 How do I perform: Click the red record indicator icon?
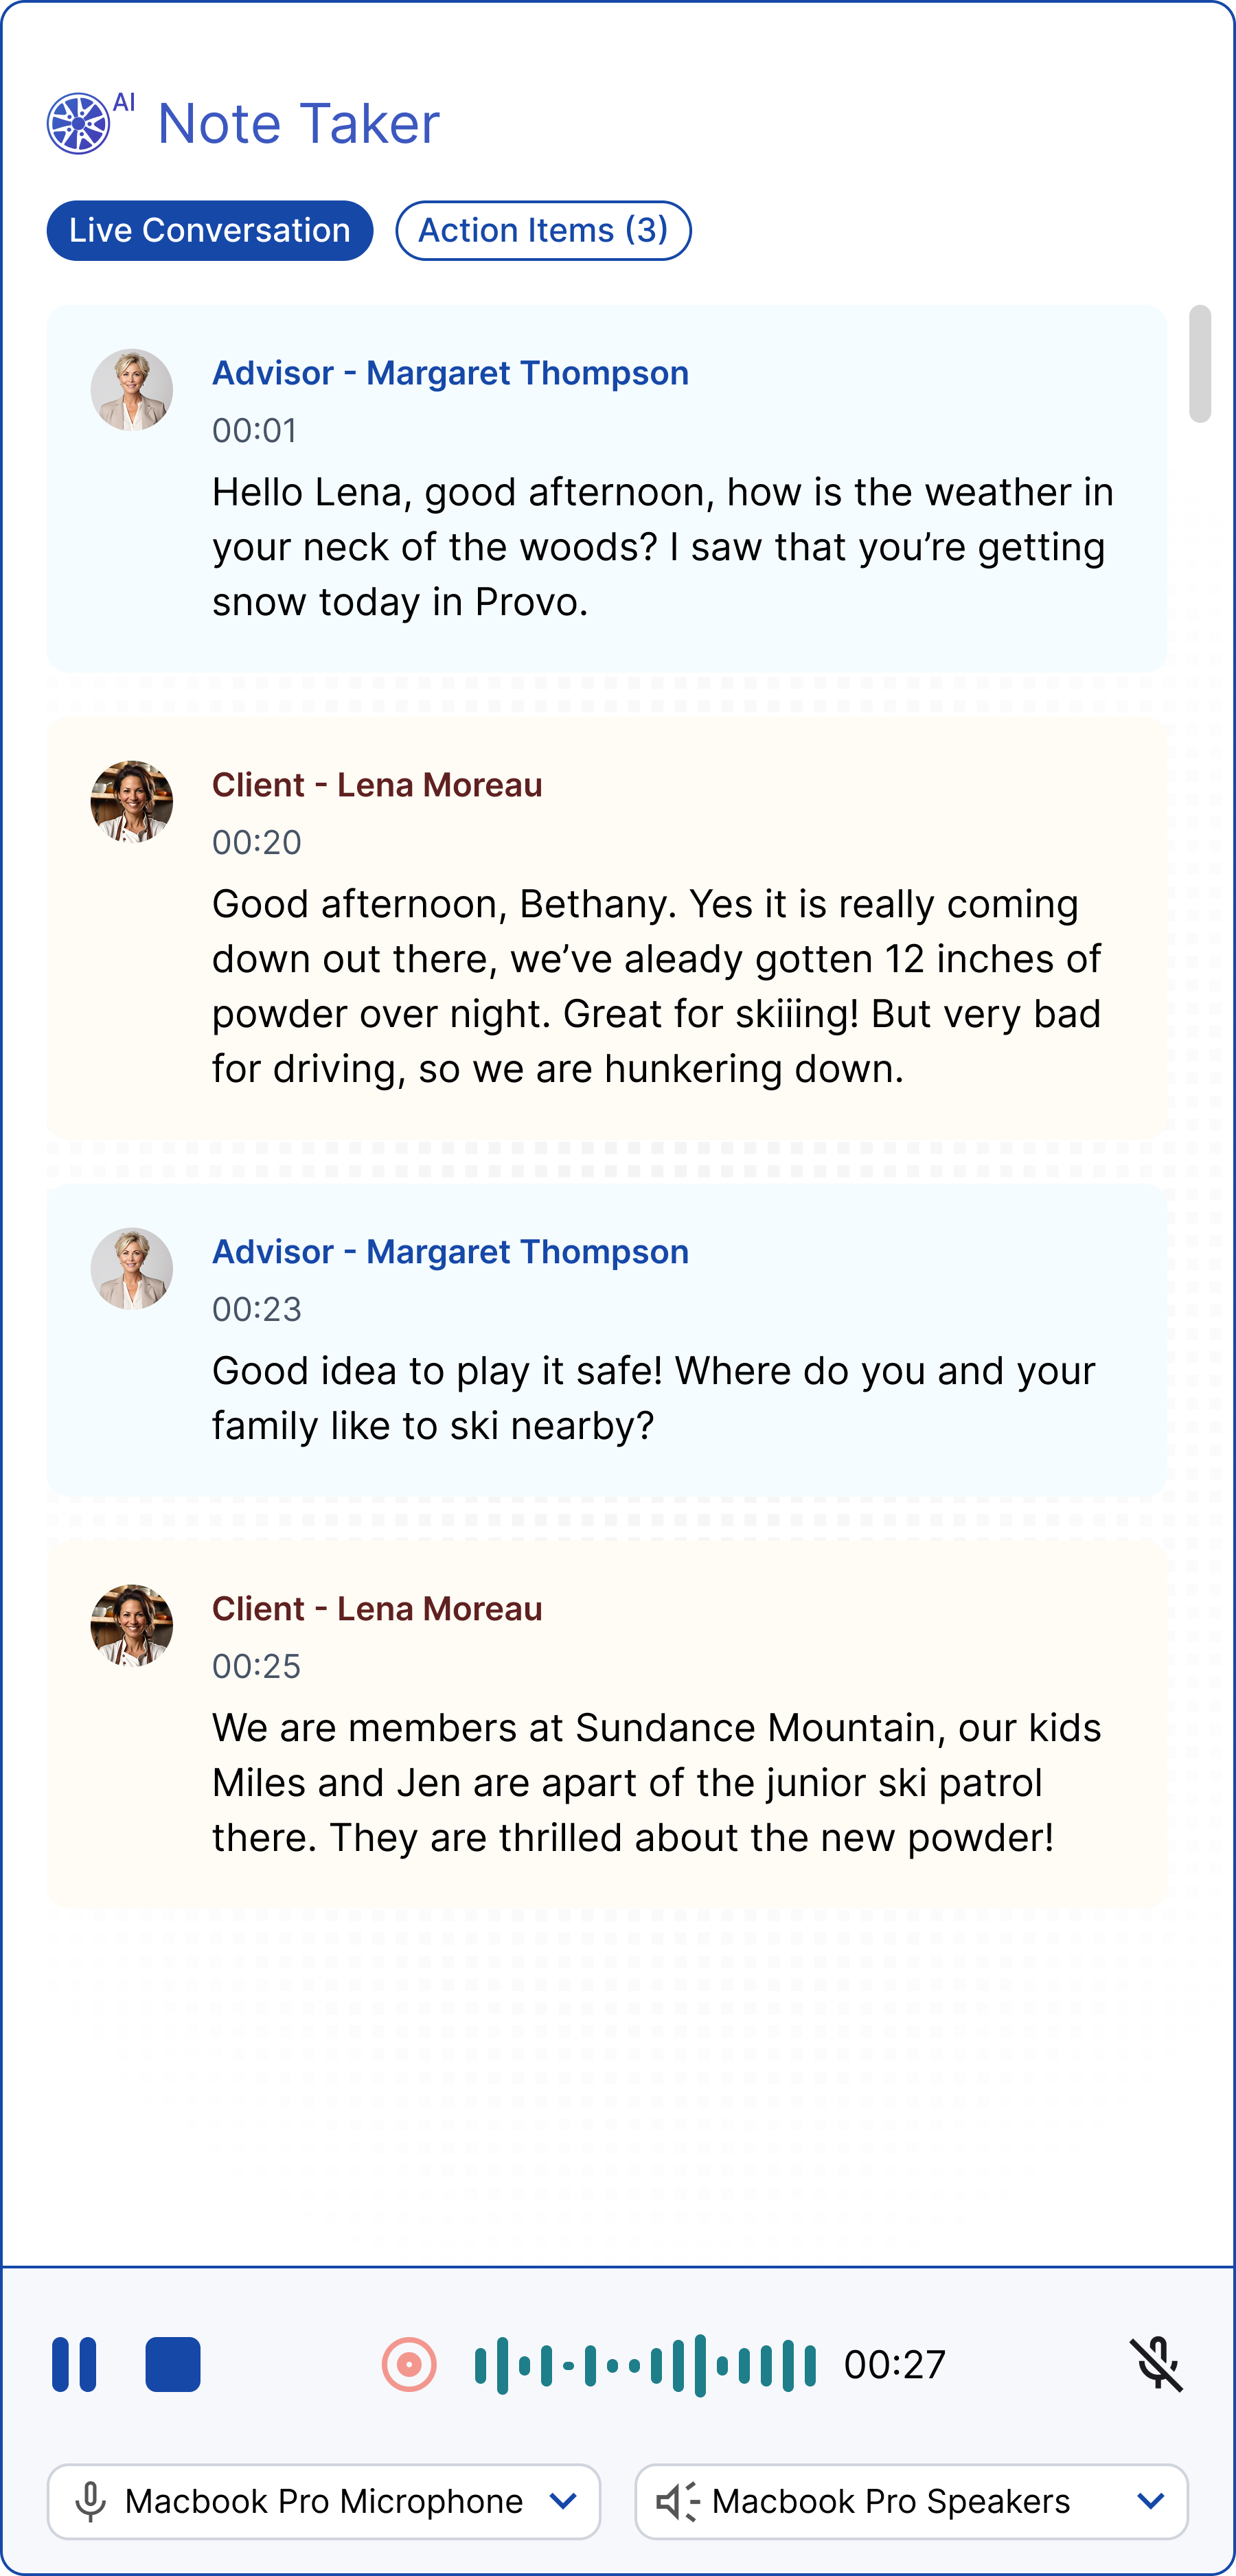pos(409,2364)
